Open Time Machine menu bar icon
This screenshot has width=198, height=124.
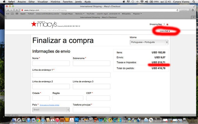(133, 2)
